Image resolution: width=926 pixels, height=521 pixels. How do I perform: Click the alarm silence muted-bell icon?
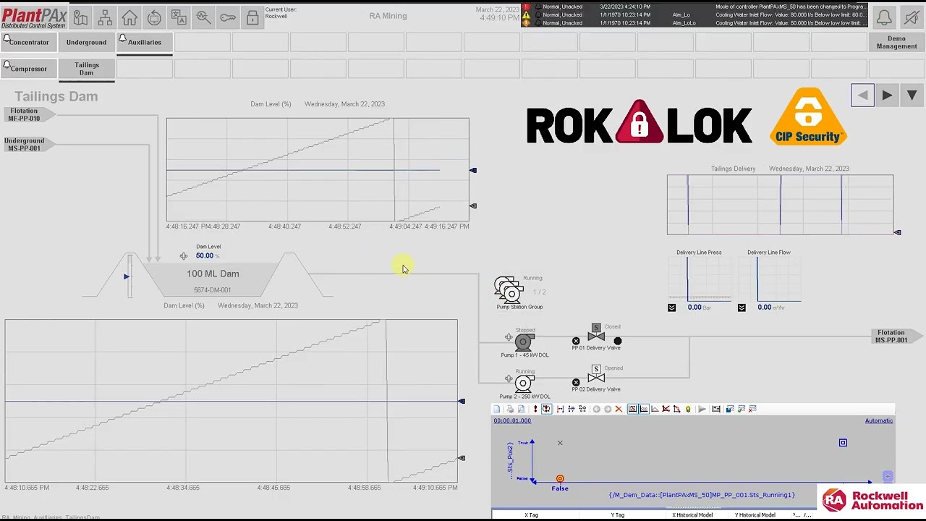tap(912, 17)
